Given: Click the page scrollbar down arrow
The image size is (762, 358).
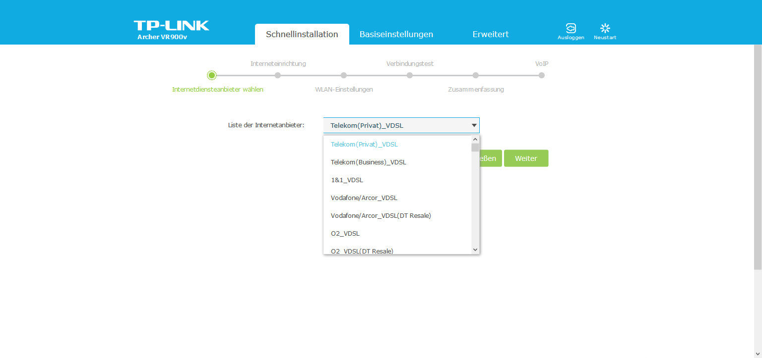Looking at the screenshot, I should [758, 354].
